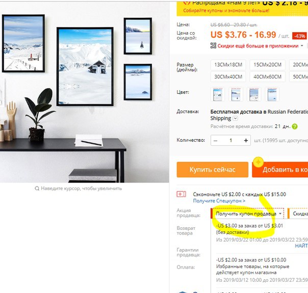The height and width of the screenshot is (293, 308).
Task: Select the fourth color variant thumbnail
Action: (x=272, y=94)
